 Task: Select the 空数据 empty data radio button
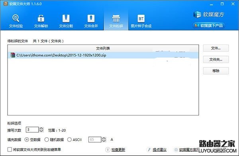pyautogui.click(x=27, y=139)
